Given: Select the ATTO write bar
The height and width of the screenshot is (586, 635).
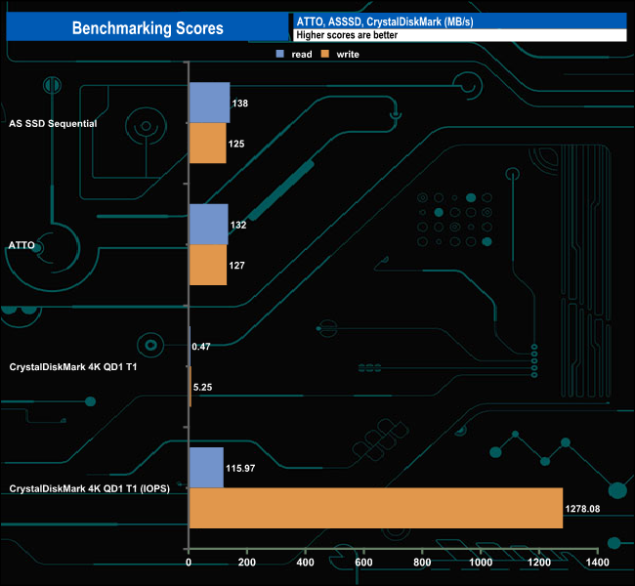Looking at the screenshot, I should point(207,265).
